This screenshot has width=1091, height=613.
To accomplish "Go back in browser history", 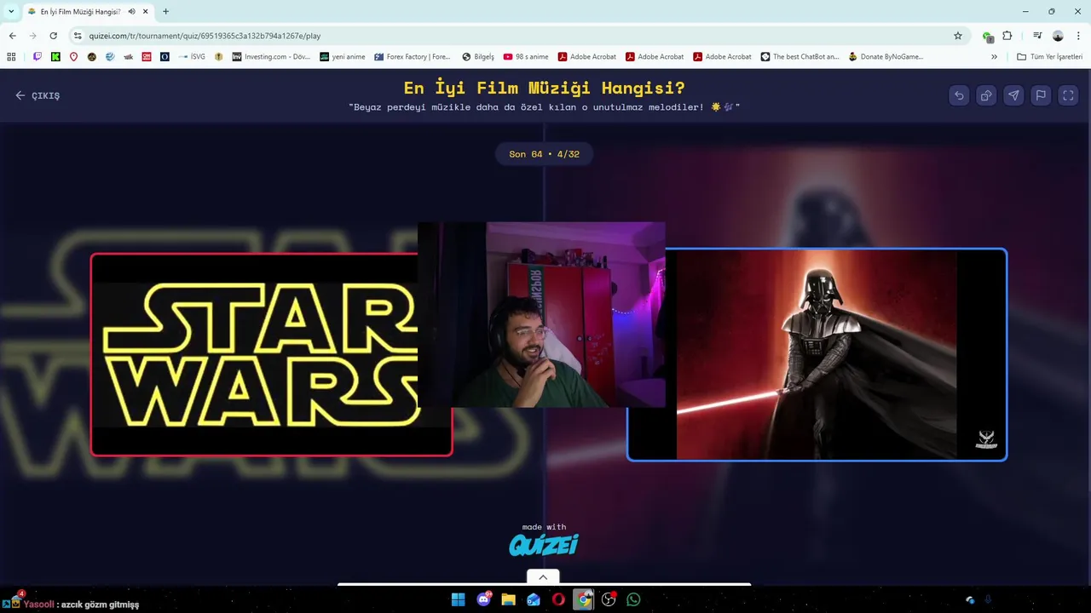I will (12, 36).
